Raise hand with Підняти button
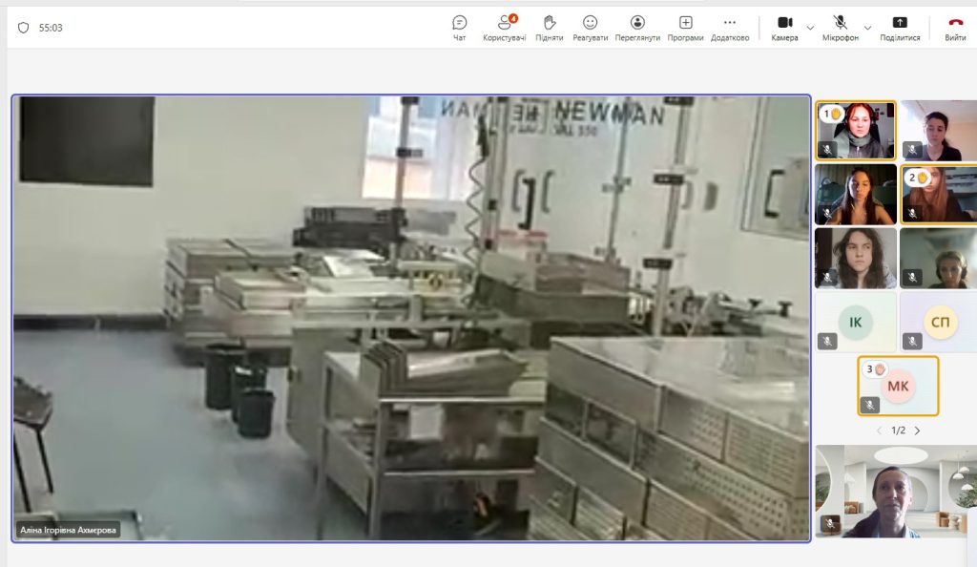The image size is (977, 567). tap(549, 28)
